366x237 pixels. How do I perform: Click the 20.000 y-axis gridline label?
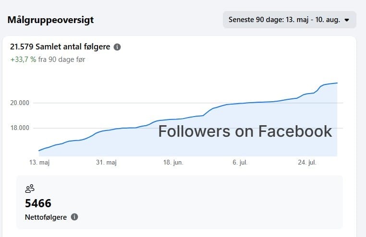tap(20, 103)
